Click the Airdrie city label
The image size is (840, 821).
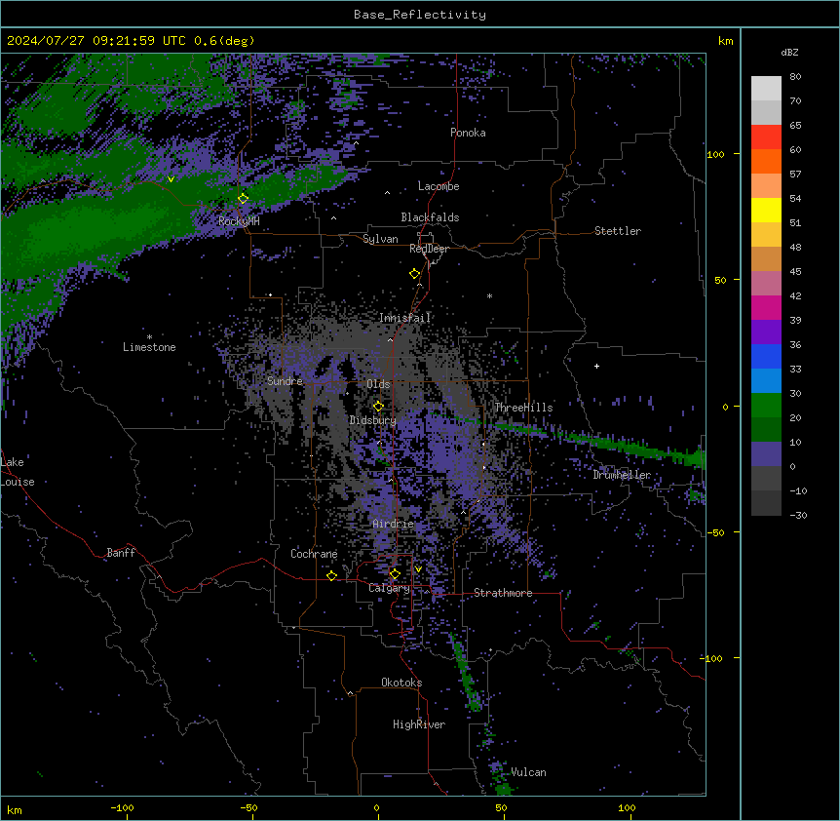[394, 524]
